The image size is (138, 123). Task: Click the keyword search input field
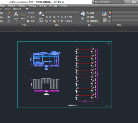pos(109,2)
